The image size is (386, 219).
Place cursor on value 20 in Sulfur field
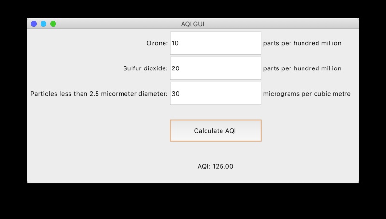175,68
